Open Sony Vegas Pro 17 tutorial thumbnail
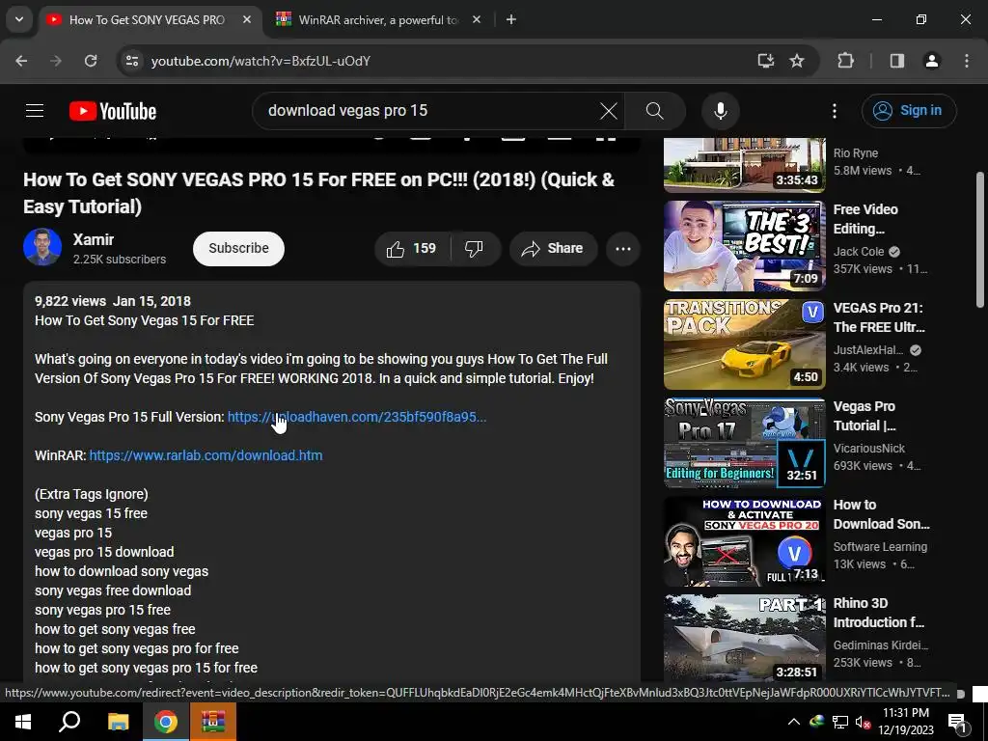The width and height of the screenshot is (988, 741). [x=744, y=442]
